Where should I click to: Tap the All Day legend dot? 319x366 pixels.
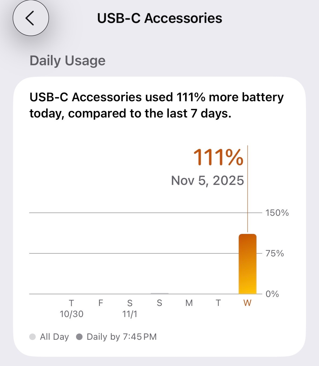(x=32, y=337)
